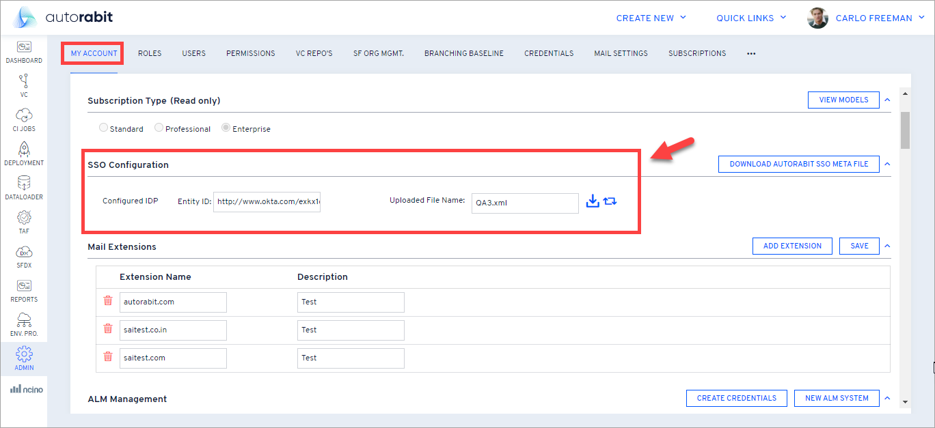Click the Add Extension button
The width and height of the screenshot is (935, 428).
pyautogui.click(x=792, y=246)
